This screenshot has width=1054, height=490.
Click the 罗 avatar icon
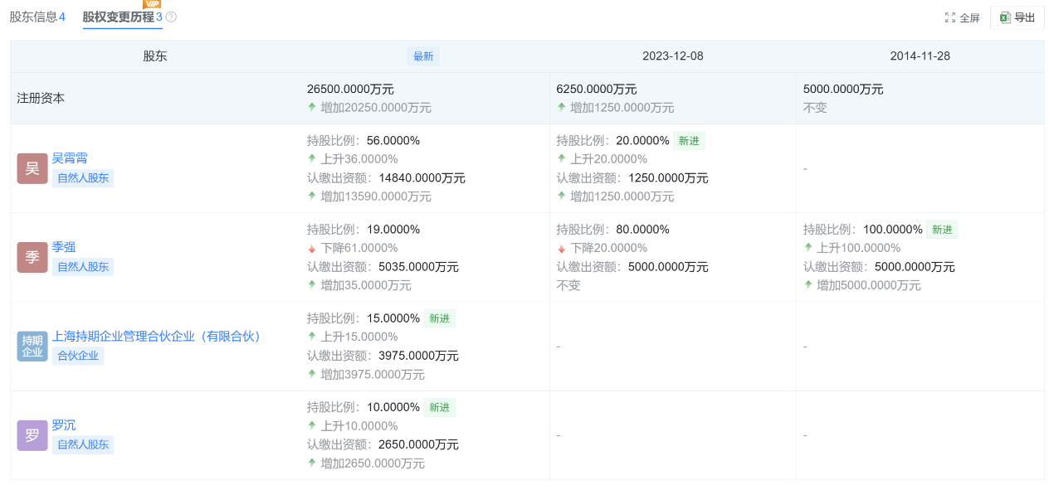pyautogui.click(x=32, y=434)
